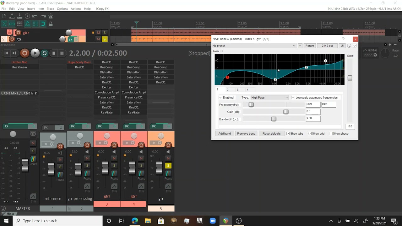Click the Param button in ReaEQ
The height and width of the screenshot is (226, 402).
pyautogui.click(x=310, y=46)
